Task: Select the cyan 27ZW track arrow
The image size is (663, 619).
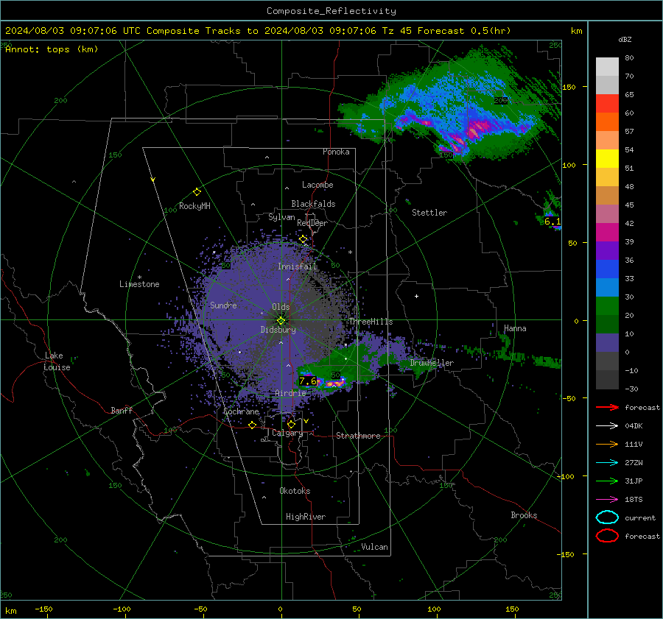Action: point(607,463)
